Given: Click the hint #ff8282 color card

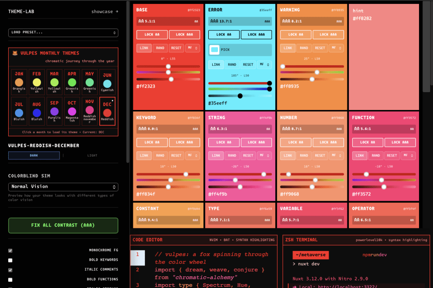Looking at the screenshot, I should click(384, 57).
